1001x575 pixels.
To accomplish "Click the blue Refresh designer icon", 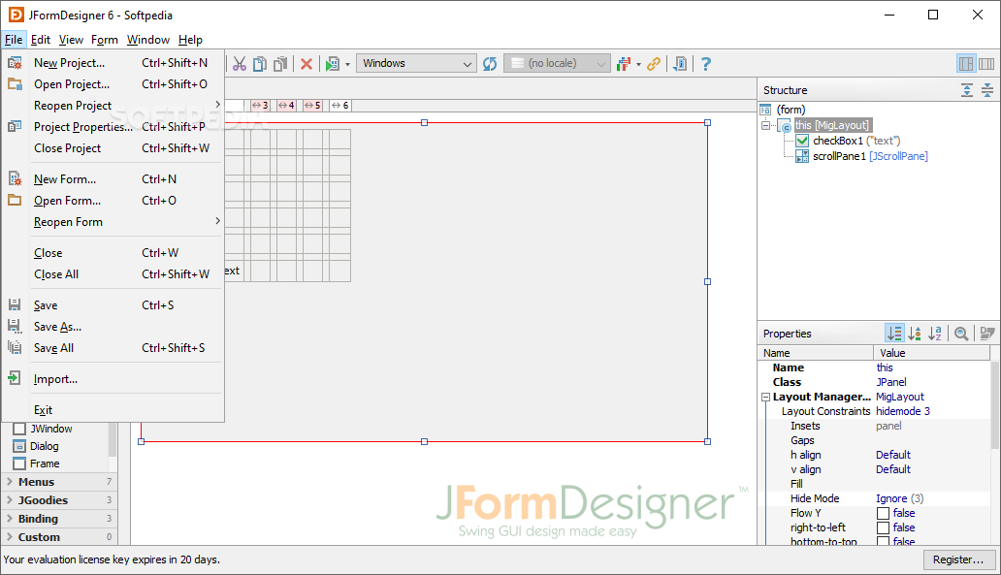I will (490, 64).
